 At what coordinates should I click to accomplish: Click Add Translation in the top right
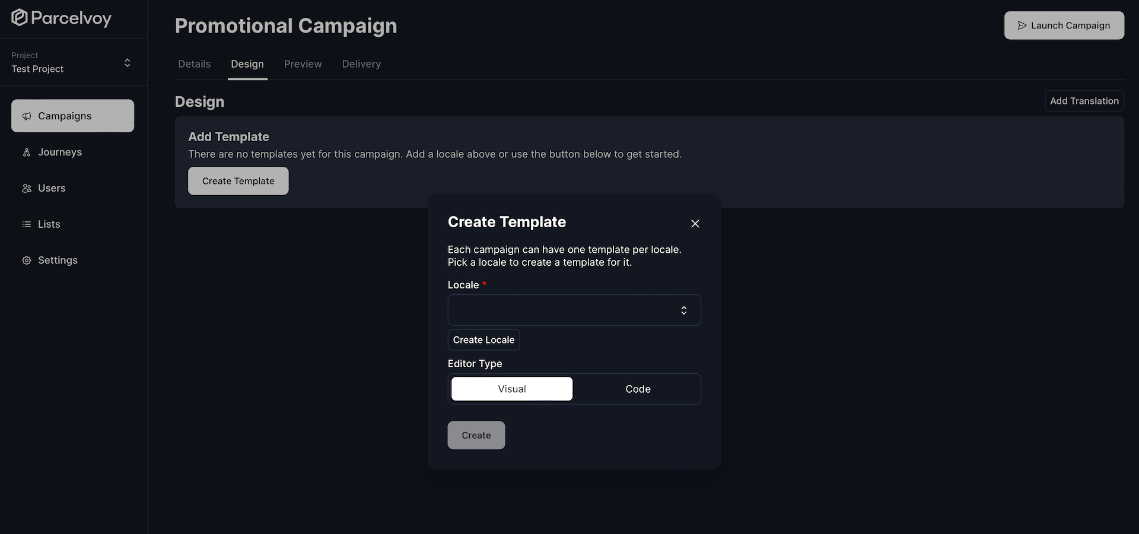coord(1084,101)
